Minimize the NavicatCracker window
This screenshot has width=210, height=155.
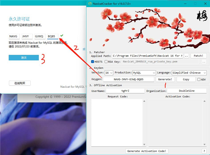pyautogui.click(x=185, y=3)
